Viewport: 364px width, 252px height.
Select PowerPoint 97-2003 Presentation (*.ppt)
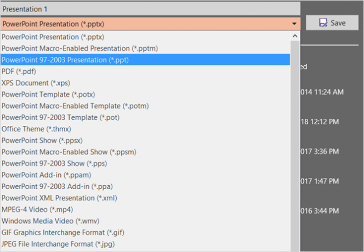point(145,60)
